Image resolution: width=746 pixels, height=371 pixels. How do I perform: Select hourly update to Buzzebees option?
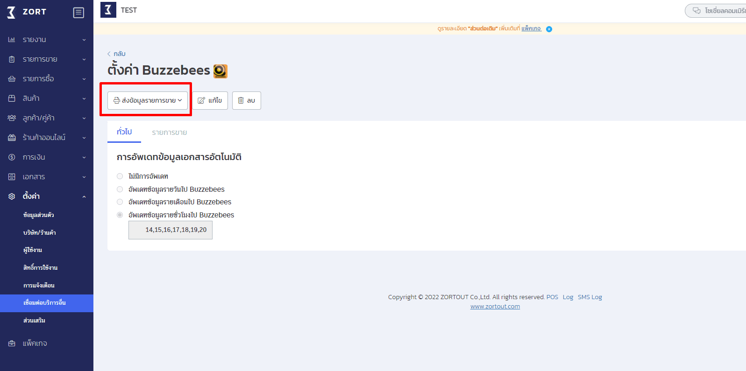120,215
